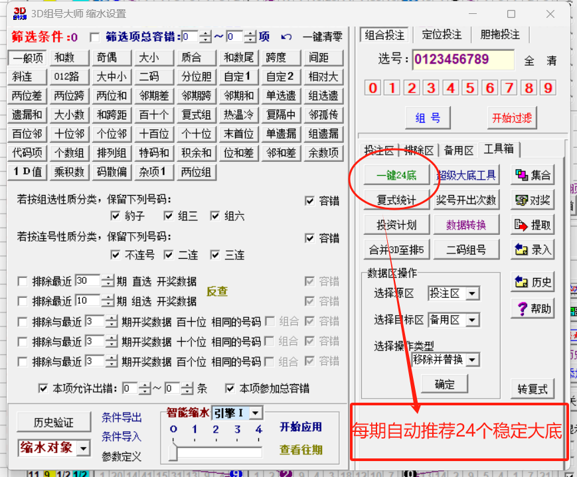Click the 智能缩水 slider handle

(x=174, y=452)
